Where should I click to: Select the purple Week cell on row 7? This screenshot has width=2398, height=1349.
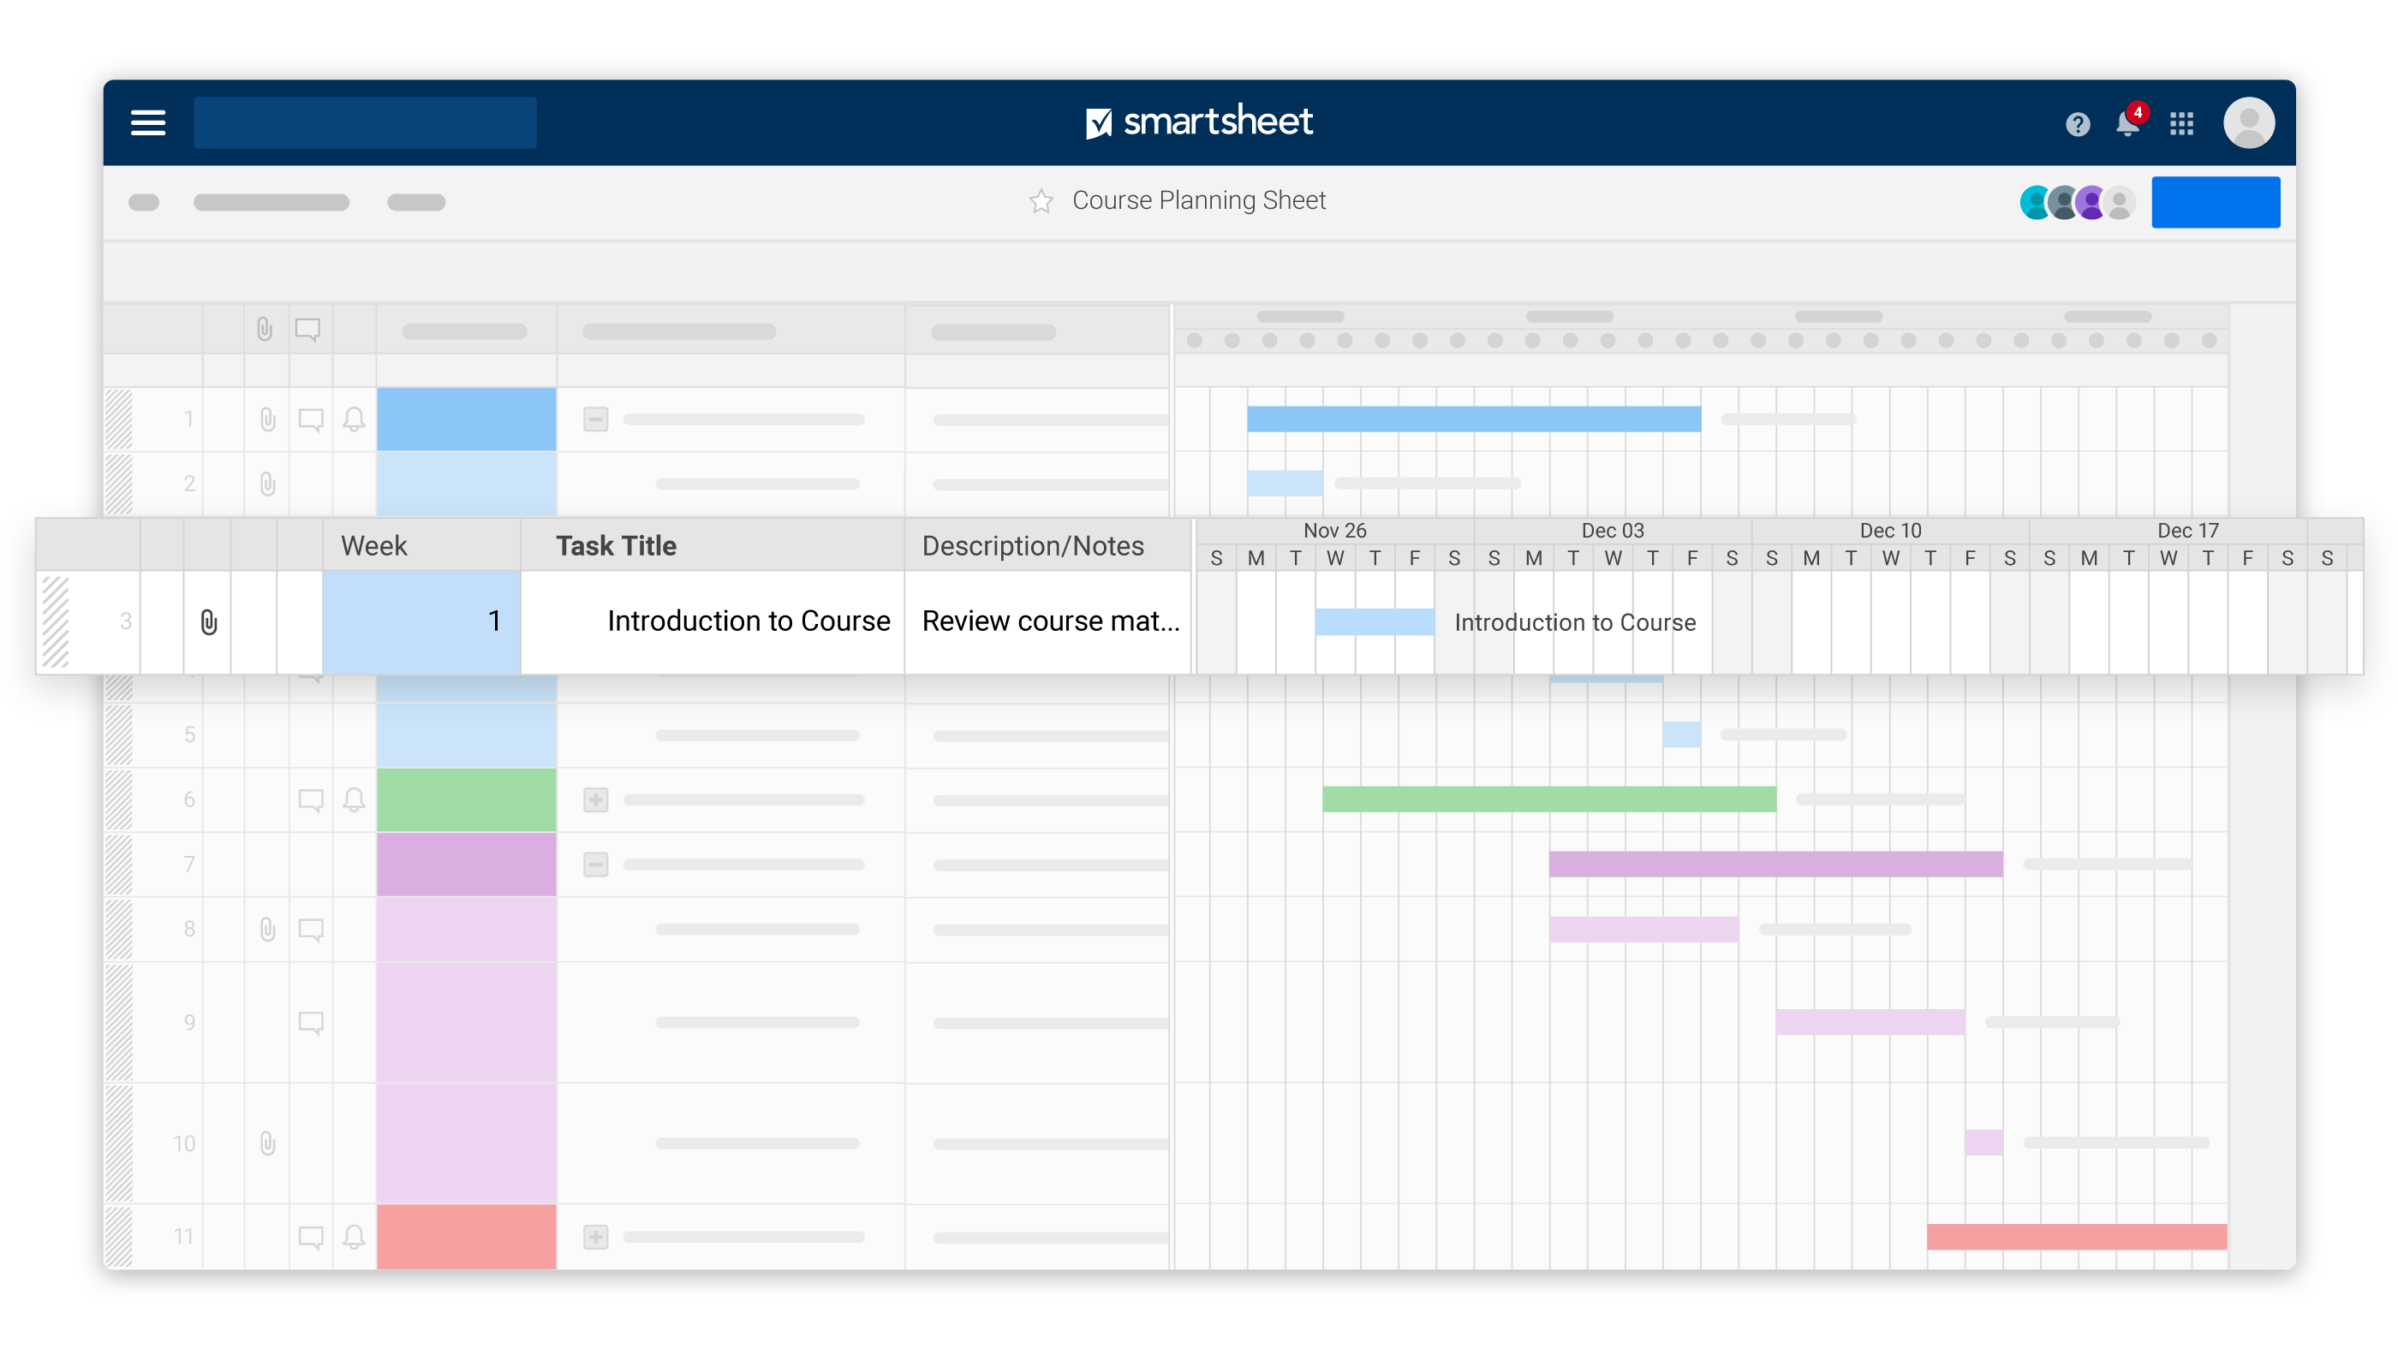[x=465, y=864]
